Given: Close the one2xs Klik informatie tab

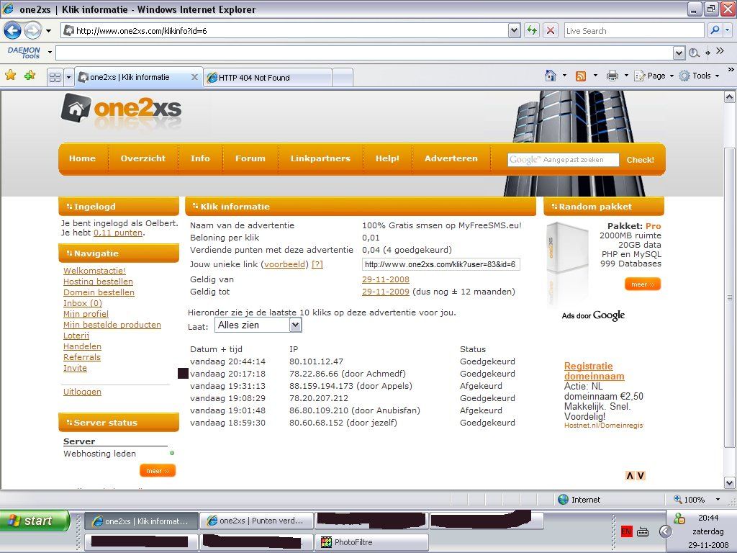Looking at the screenshot, I should click(194, 77).
